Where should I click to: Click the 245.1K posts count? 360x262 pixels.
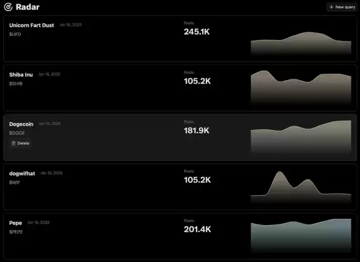pos(197,32)
